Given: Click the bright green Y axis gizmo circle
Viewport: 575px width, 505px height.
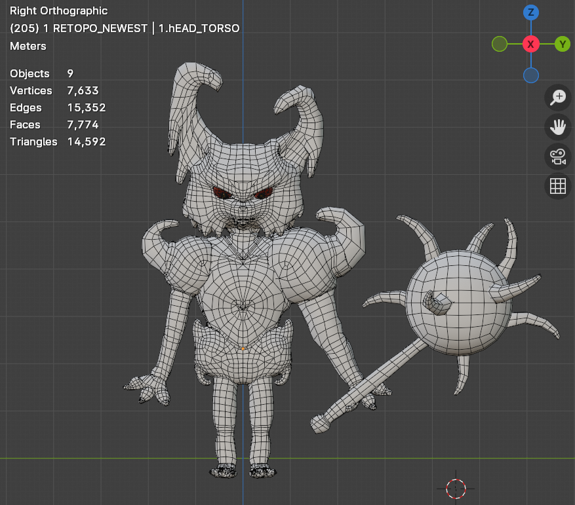Looking at the screenshot, I should (x=562, y=44).
